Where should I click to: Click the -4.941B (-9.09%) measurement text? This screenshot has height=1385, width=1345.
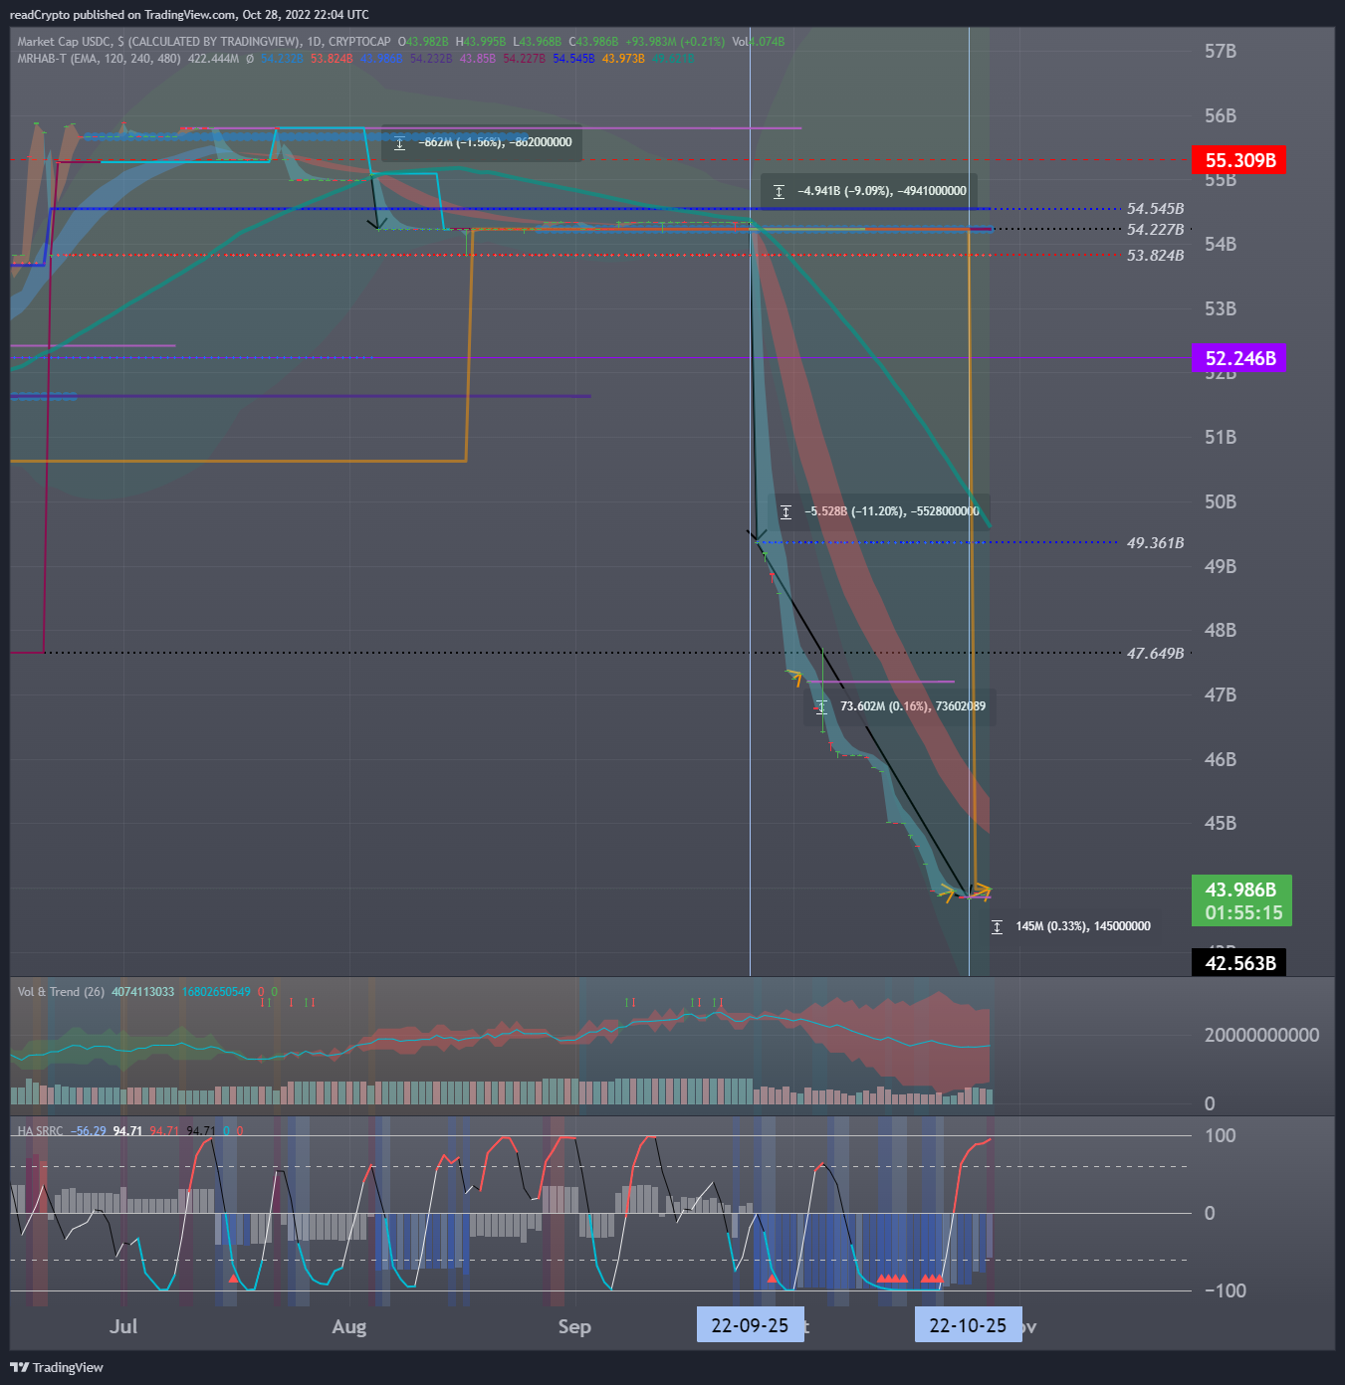tap(882, 191)
